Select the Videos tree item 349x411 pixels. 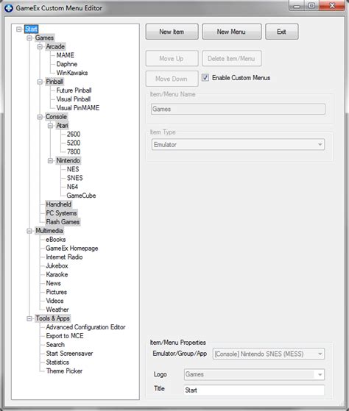tap(54, 301)
